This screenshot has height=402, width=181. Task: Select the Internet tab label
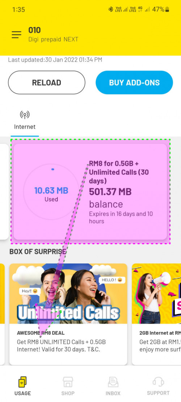pos(25,127)
